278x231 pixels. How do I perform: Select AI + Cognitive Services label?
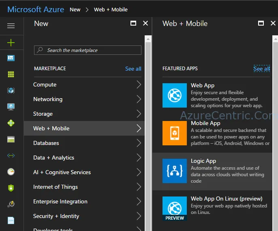(62, 172)
